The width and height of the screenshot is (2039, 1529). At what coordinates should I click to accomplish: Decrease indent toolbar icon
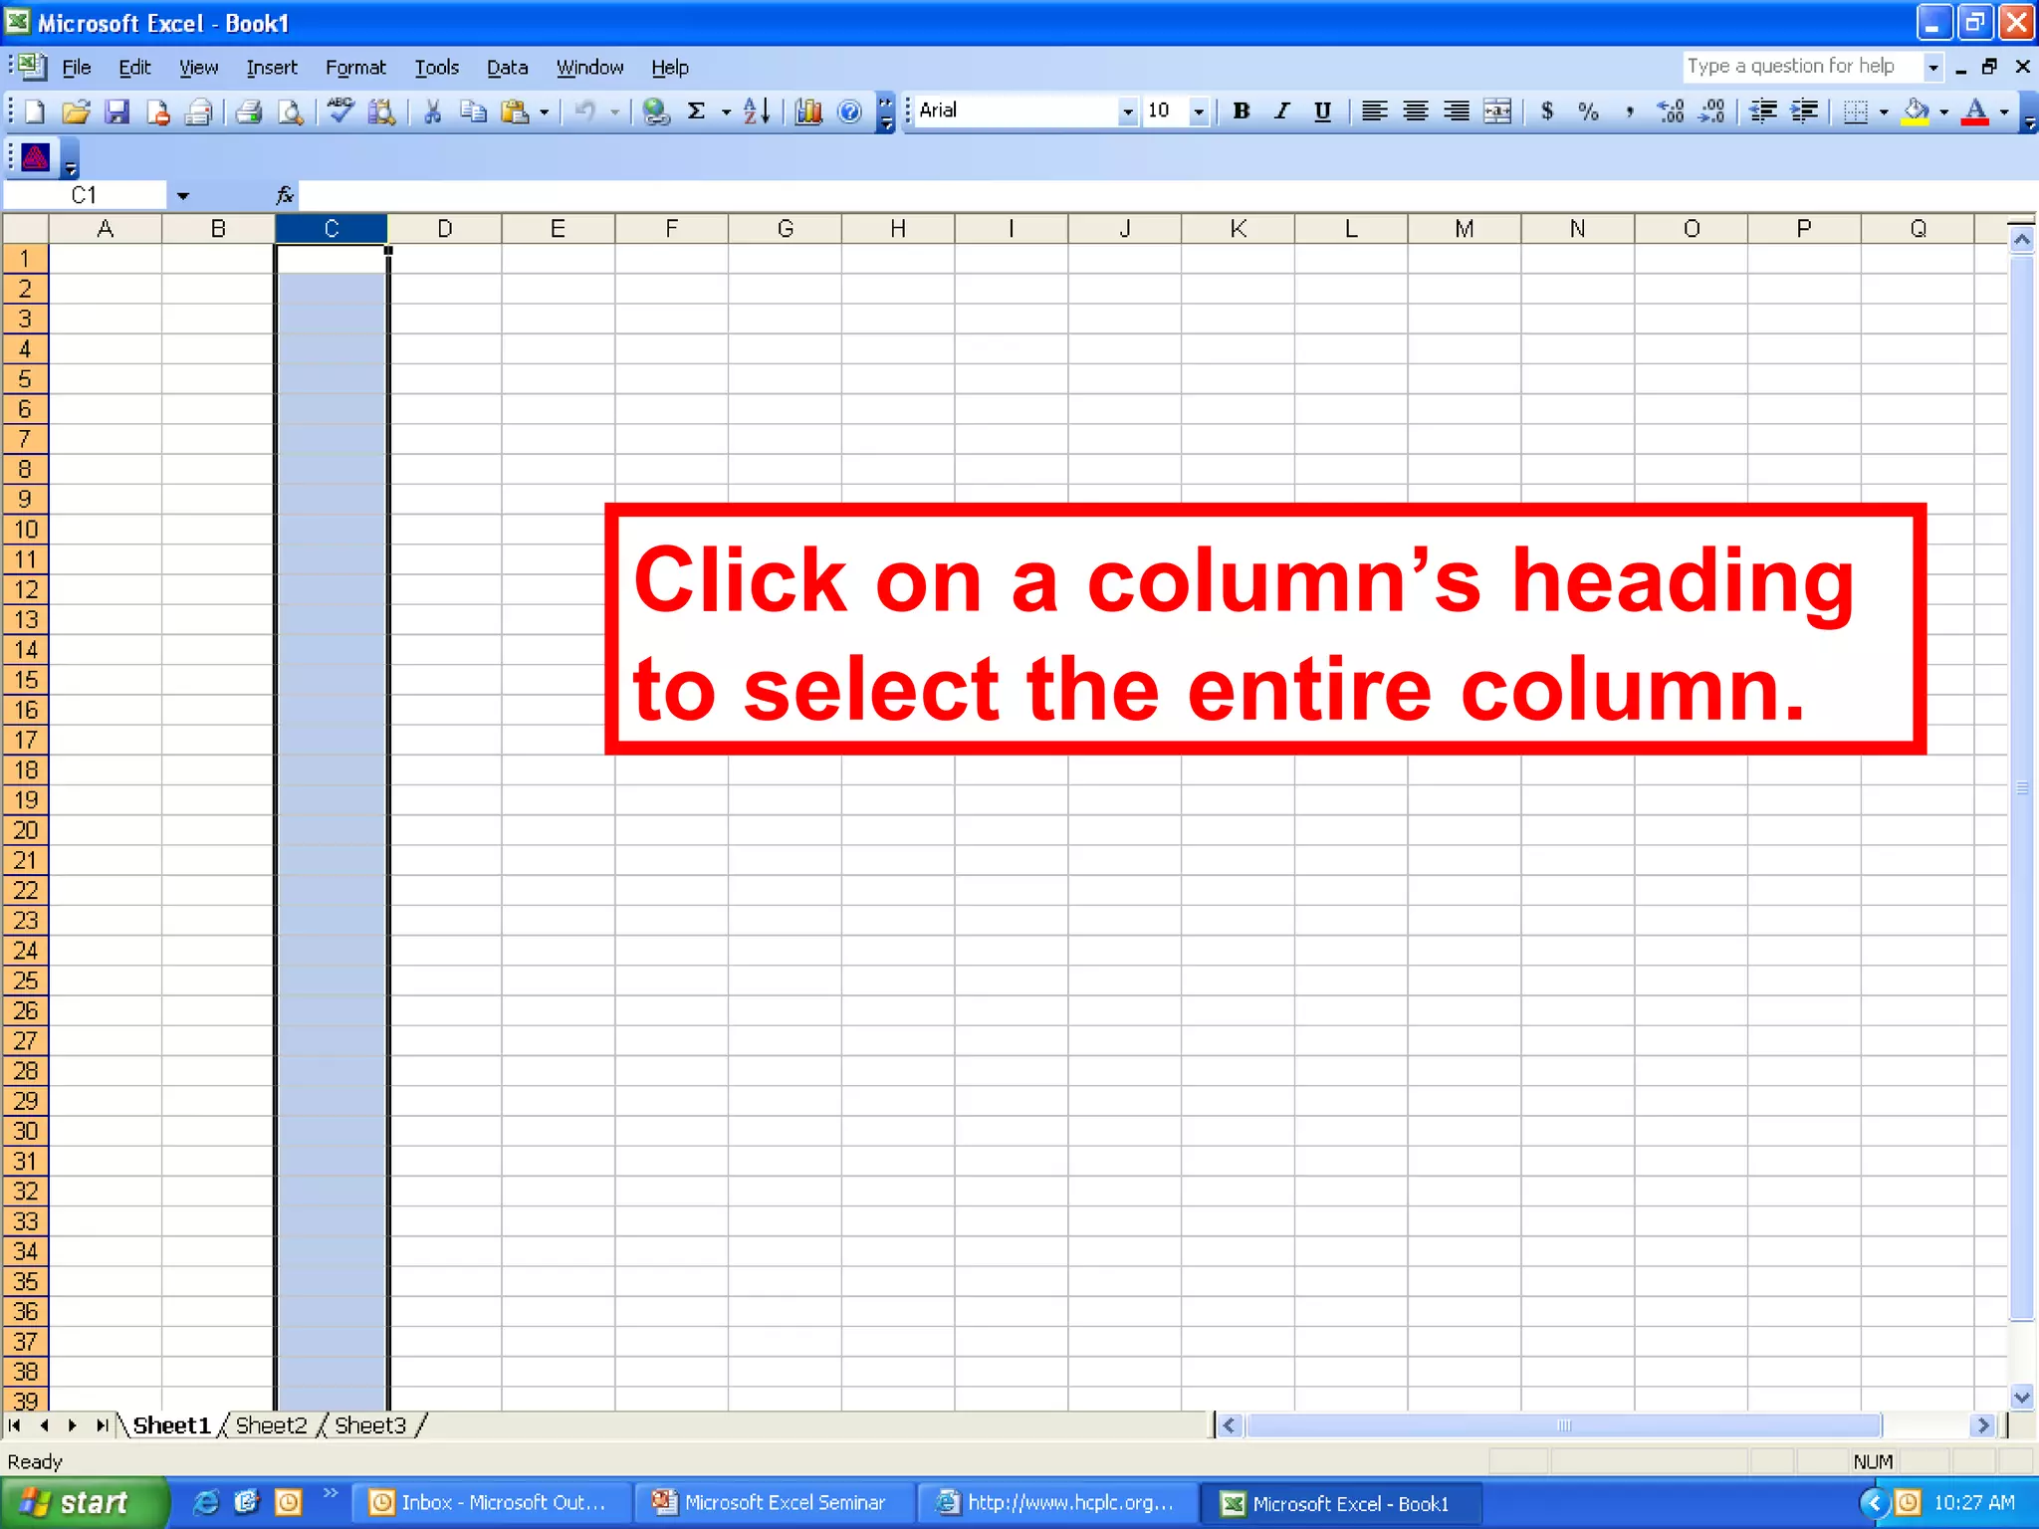click(1763, 111)
